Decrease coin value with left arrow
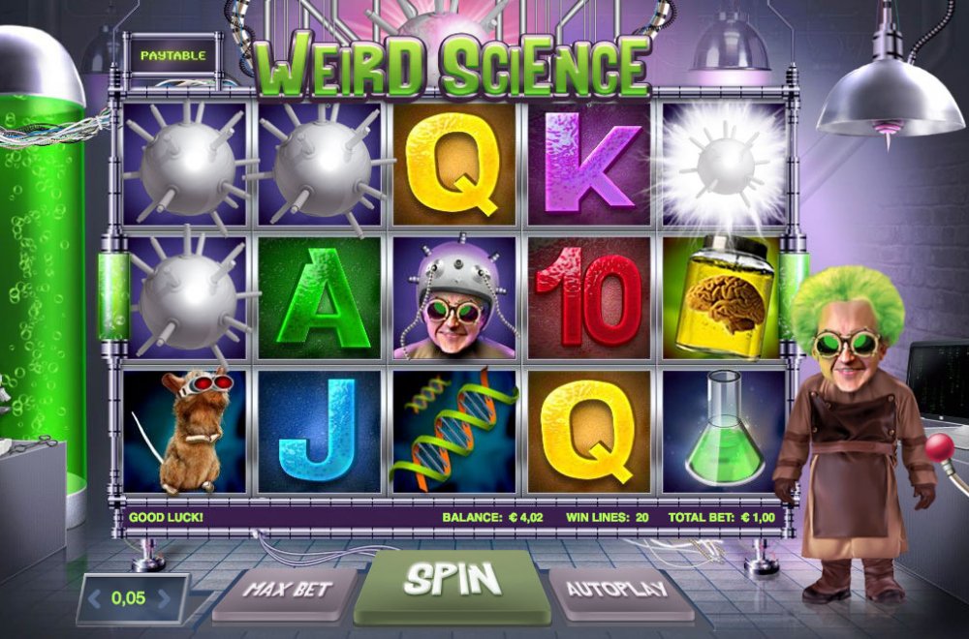 (94, 598)
